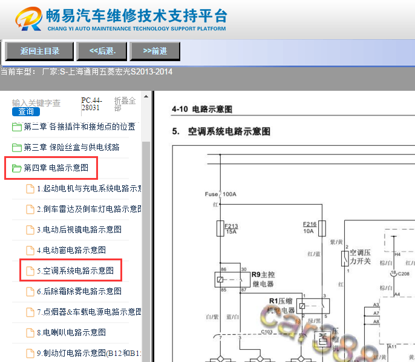
Task: Click document icon for 4.电动窗电路示意图
Action: [30, 250]
